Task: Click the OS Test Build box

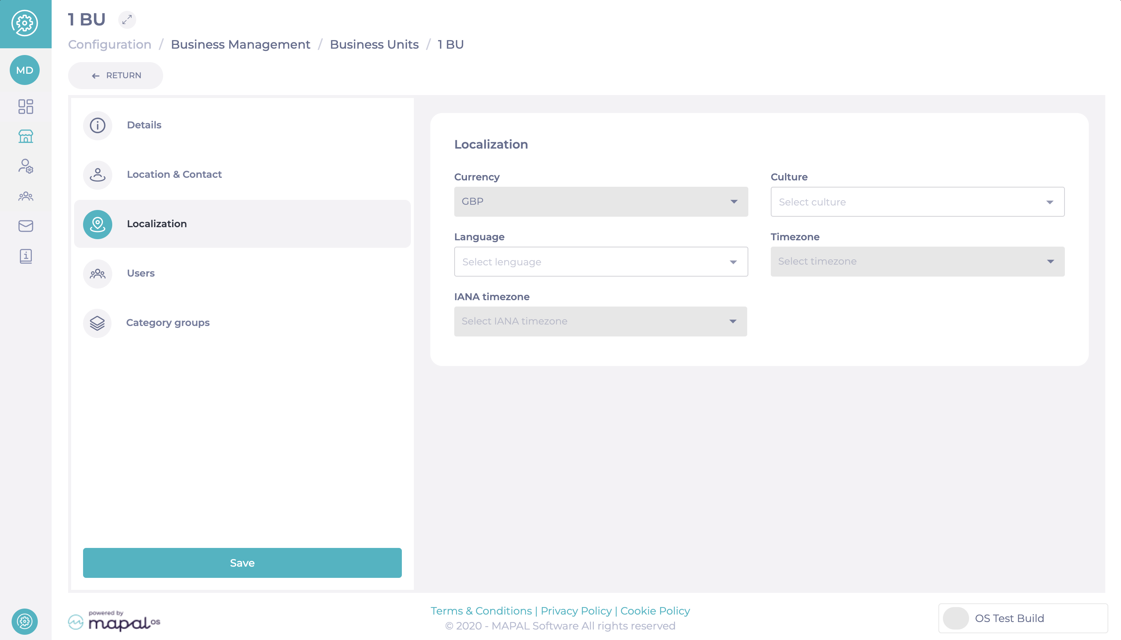Action: pyautogui.click(x=1023, y=618)
